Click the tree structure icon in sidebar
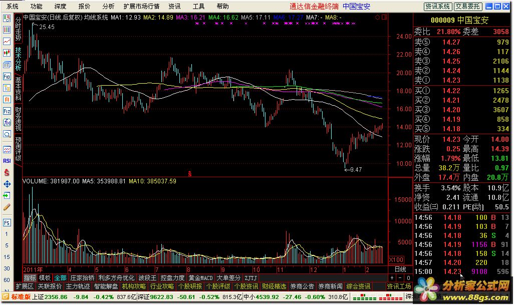 point(7,88)
